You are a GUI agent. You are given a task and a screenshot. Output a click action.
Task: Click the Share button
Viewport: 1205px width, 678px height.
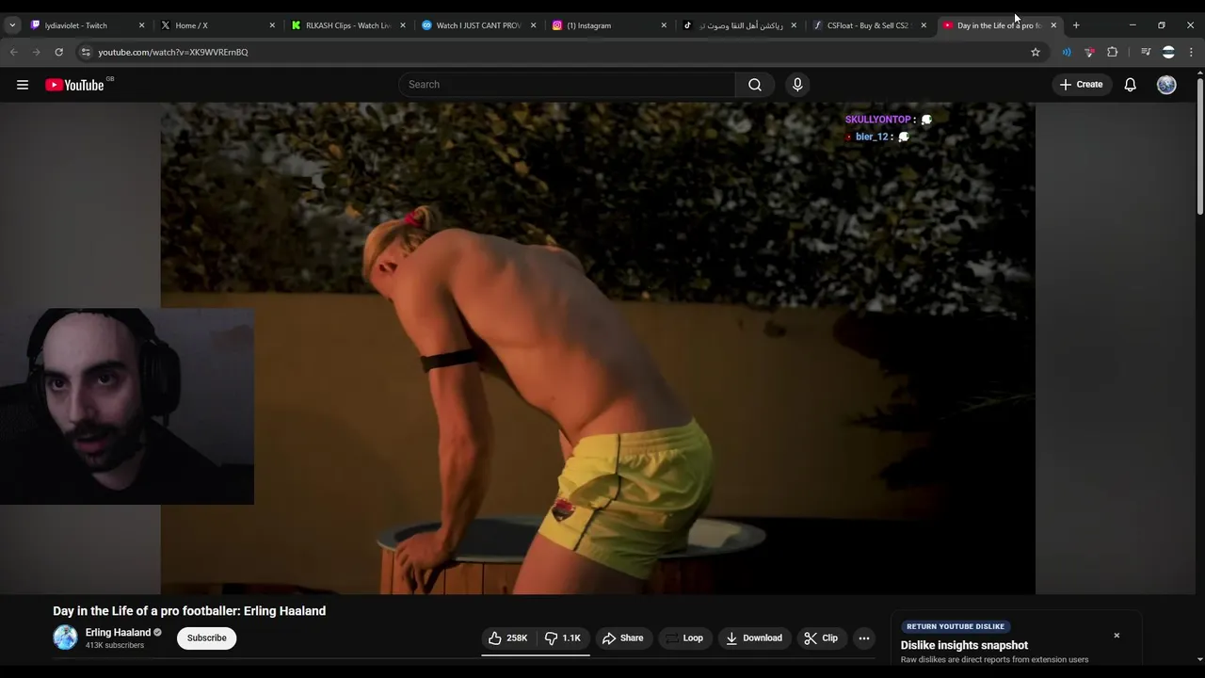pyautogui.click(x=622, y=638)
